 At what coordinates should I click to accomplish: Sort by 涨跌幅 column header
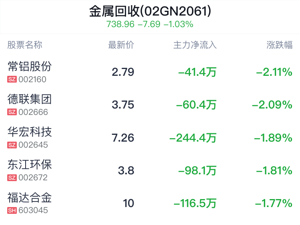pos(280,45)
